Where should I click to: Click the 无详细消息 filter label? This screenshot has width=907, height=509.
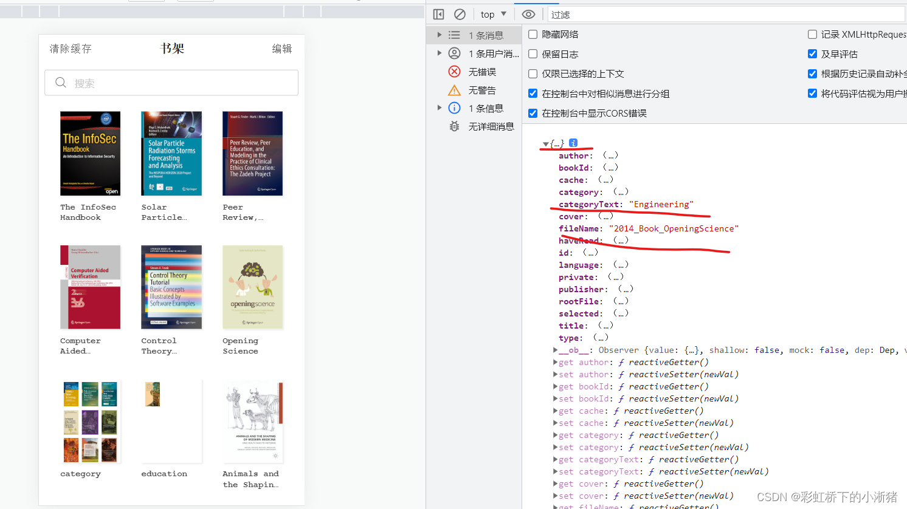pos(491,126)
